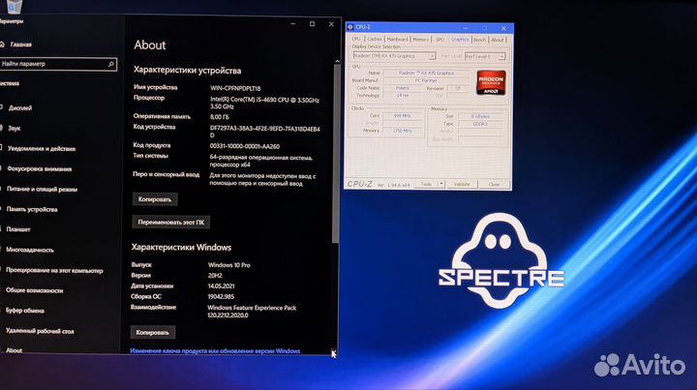Click the Windows 10 Pro edition value
Image resolution: width=697 pixels, height=390 pixels.
228,265
